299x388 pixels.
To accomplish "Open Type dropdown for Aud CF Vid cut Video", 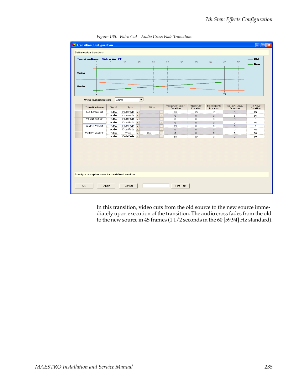I will 138,126.
